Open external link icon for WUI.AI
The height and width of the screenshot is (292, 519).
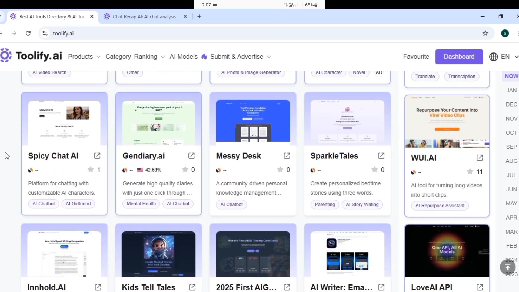pos(480,158)
